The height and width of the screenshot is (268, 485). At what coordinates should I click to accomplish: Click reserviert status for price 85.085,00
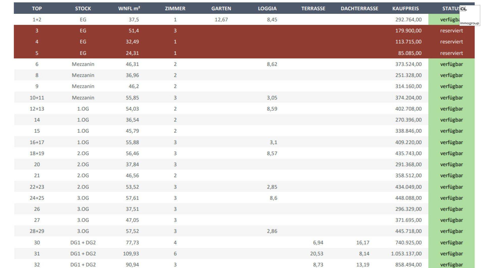(451, 53)
